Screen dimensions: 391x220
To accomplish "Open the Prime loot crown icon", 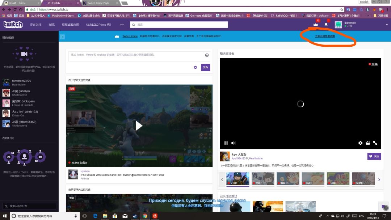I will 316,24.
